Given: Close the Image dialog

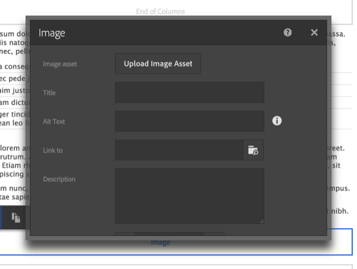Looking at the screenshot, I should coord(314,33).
